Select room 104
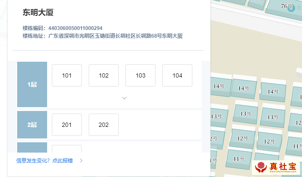This screenshot has height=177, width=302. [x=177, y=75]
